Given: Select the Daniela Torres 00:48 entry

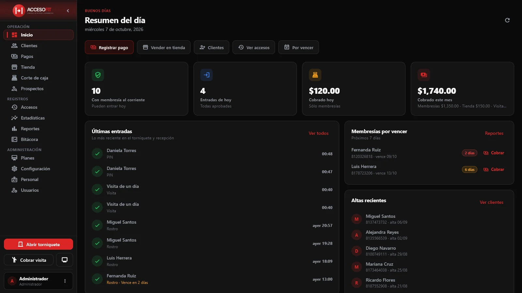Looking at the screenshot, I should click(x=212, y=154).
